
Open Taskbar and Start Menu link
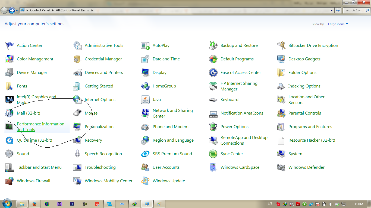tap(39, 167)
